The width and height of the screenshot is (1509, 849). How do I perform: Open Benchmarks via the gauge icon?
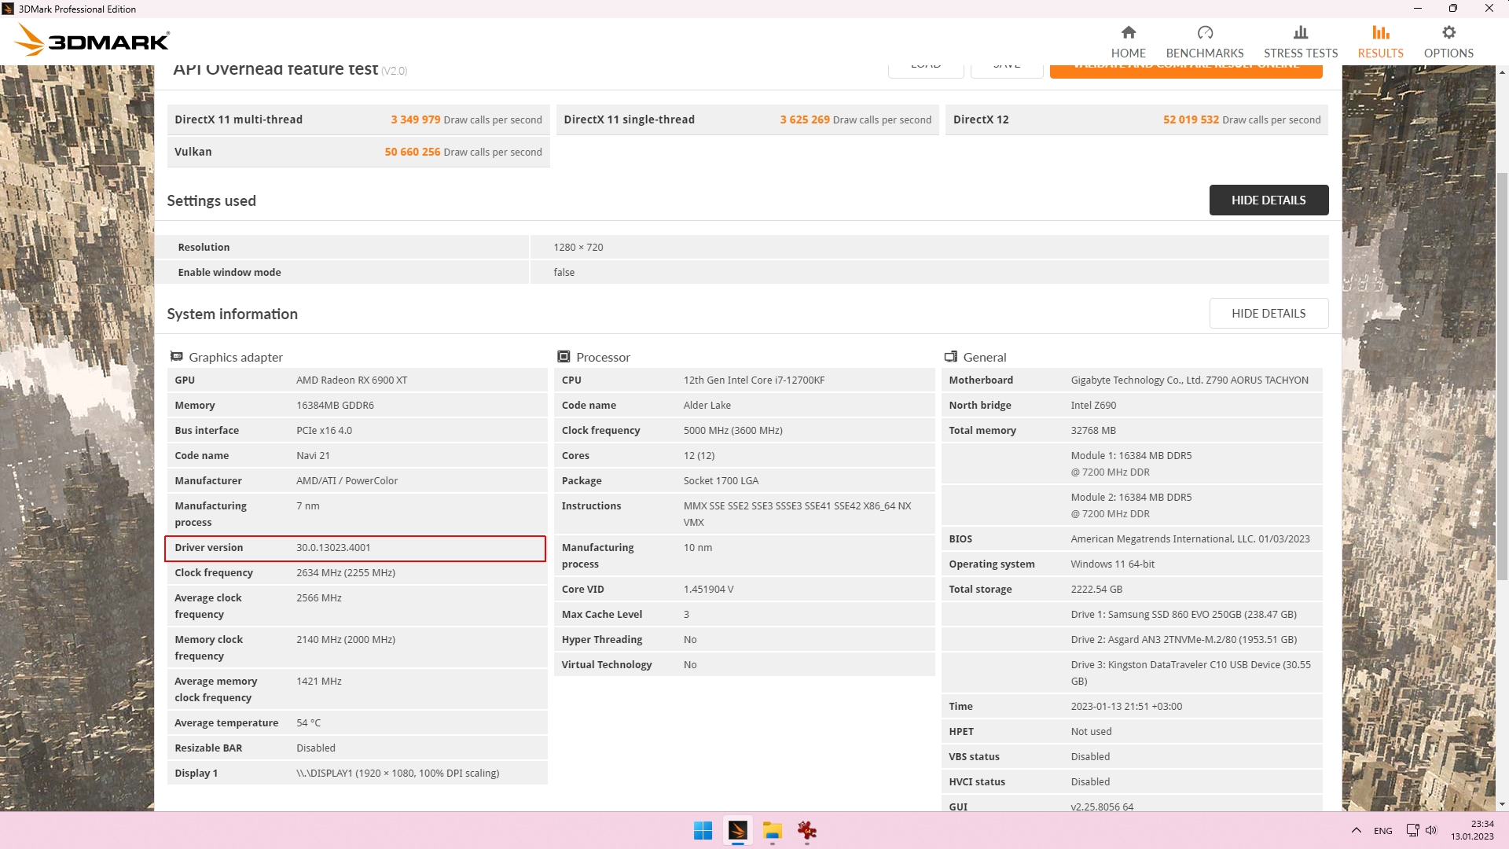[x=1204, y=32]
